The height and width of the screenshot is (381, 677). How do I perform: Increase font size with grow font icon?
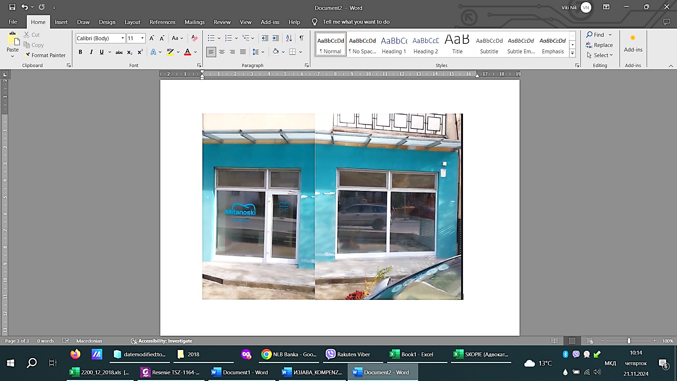click(x=152, y=38)
